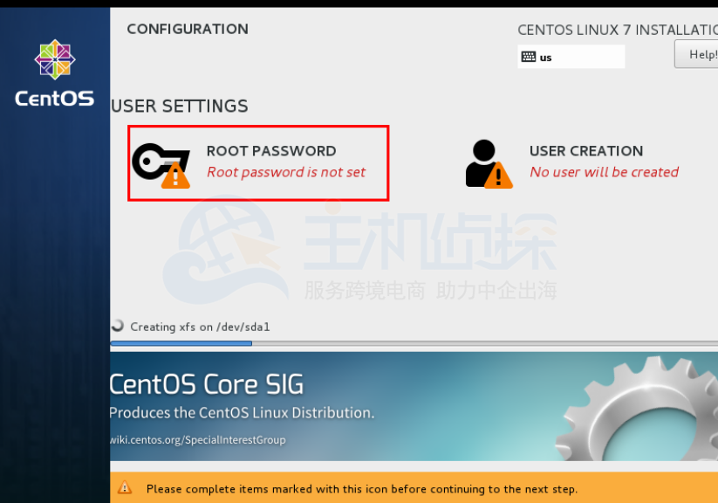Click "Root password is not set" status text
The height and width of the screenshot is (503, 718).
click(286, 172)
